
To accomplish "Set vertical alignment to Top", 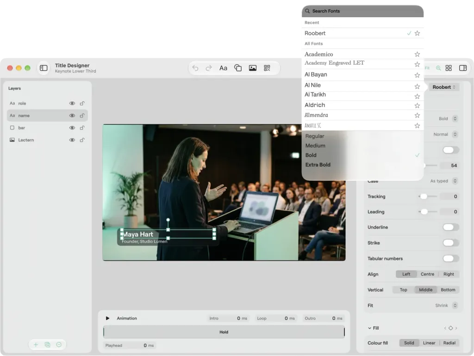I will point(403,290).
